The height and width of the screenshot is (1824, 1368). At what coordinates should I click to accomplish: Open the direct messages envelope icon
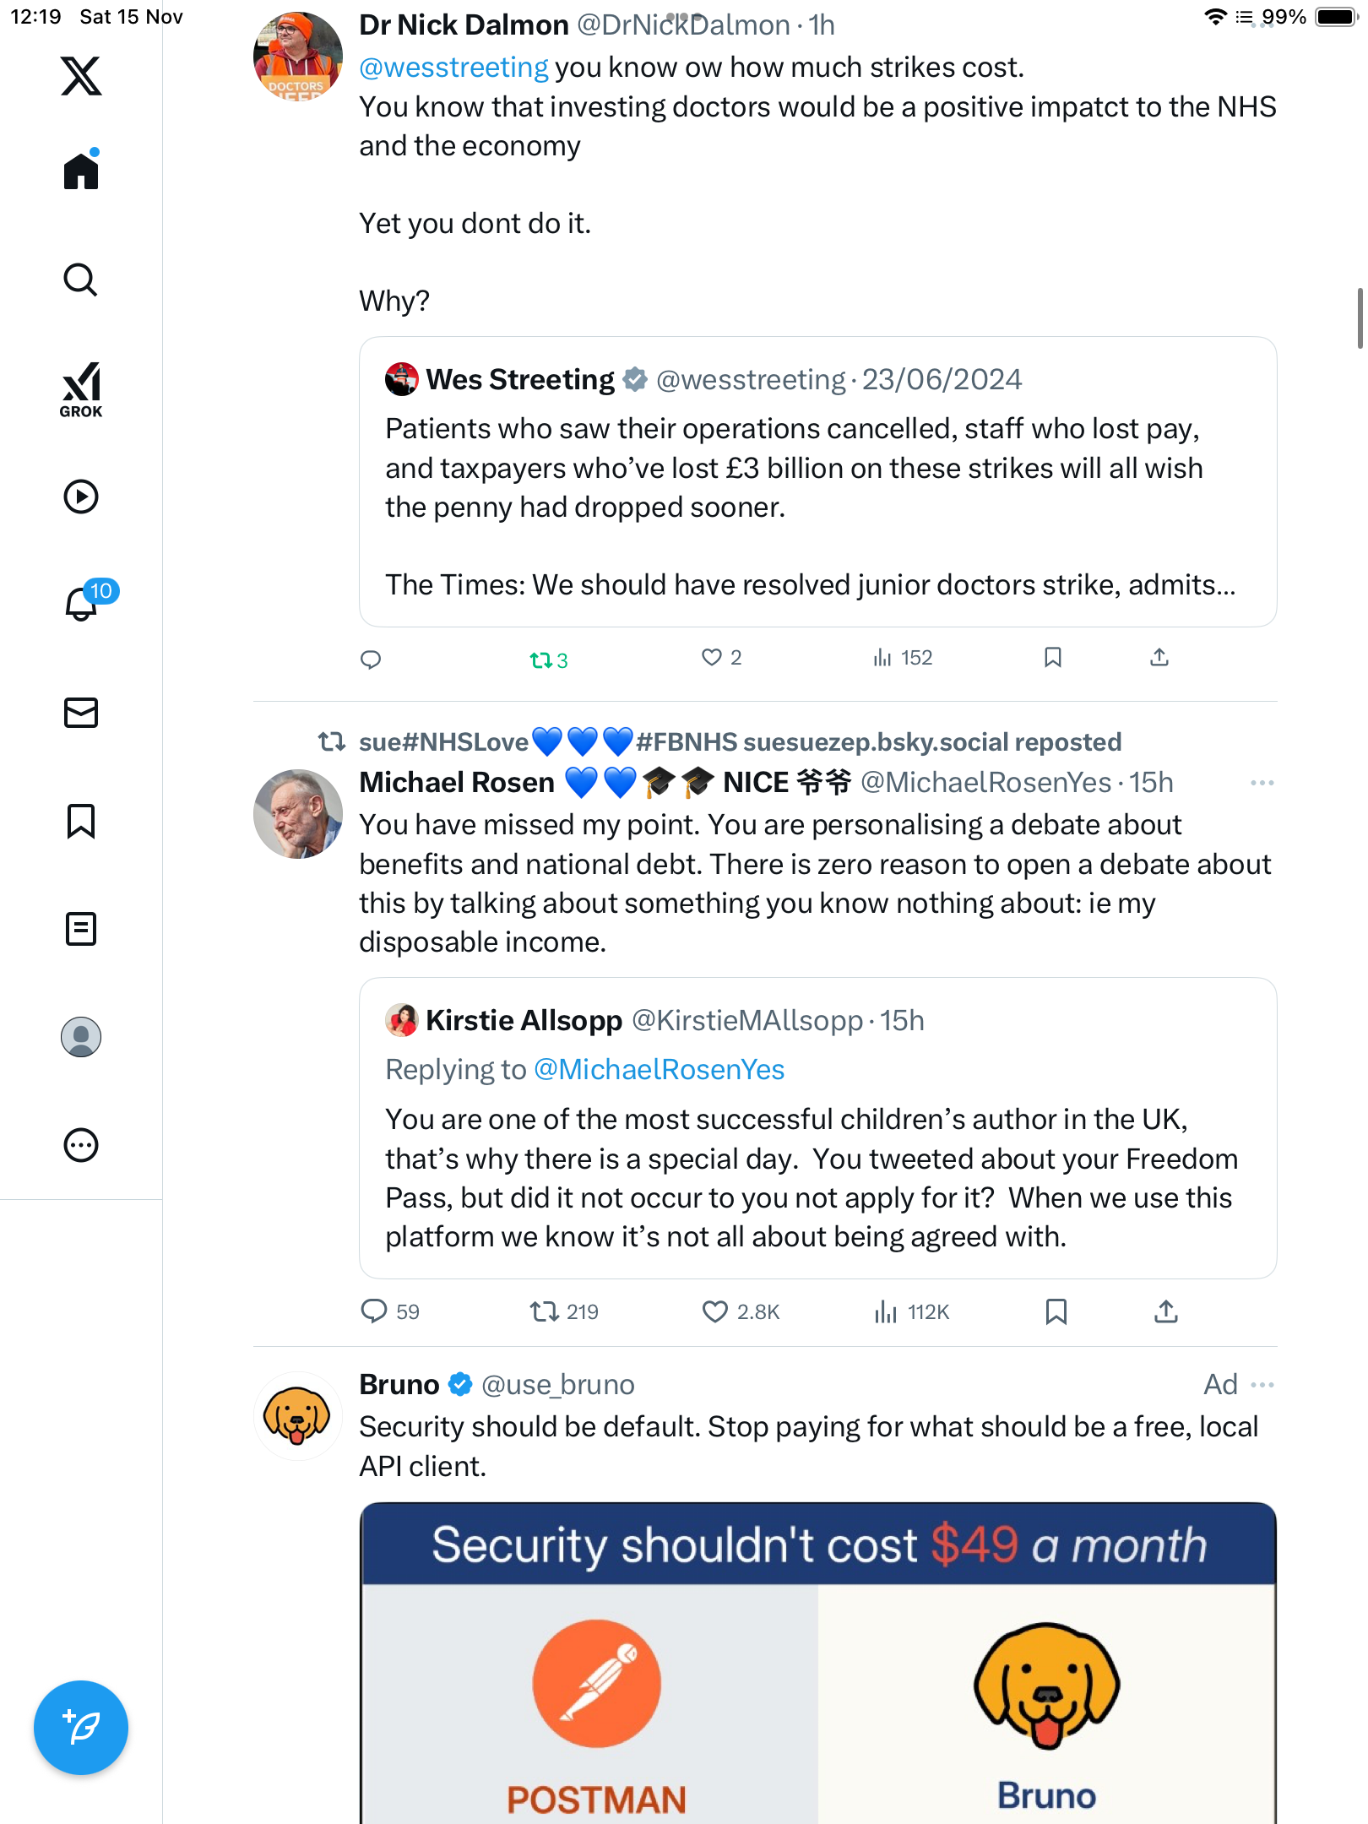81,712
